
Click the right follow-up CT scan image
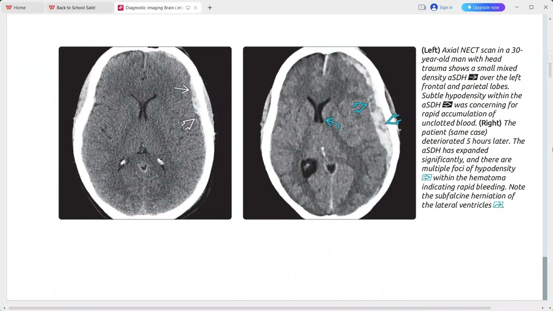[329, 133]
